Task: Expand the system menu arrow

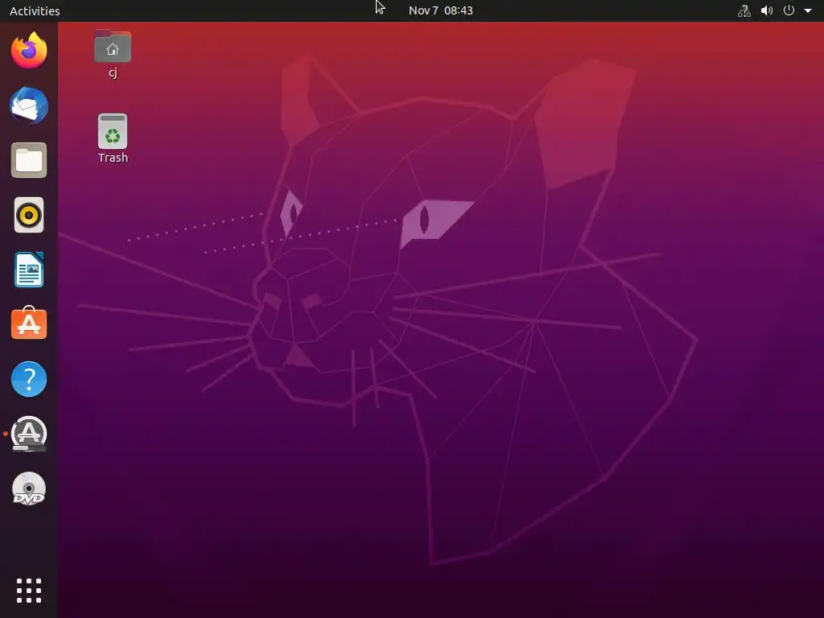Action: click(808, 10)
